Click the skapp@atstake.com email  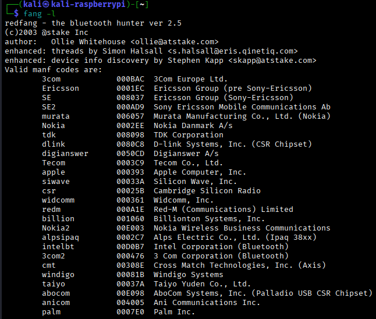(272, 61)
